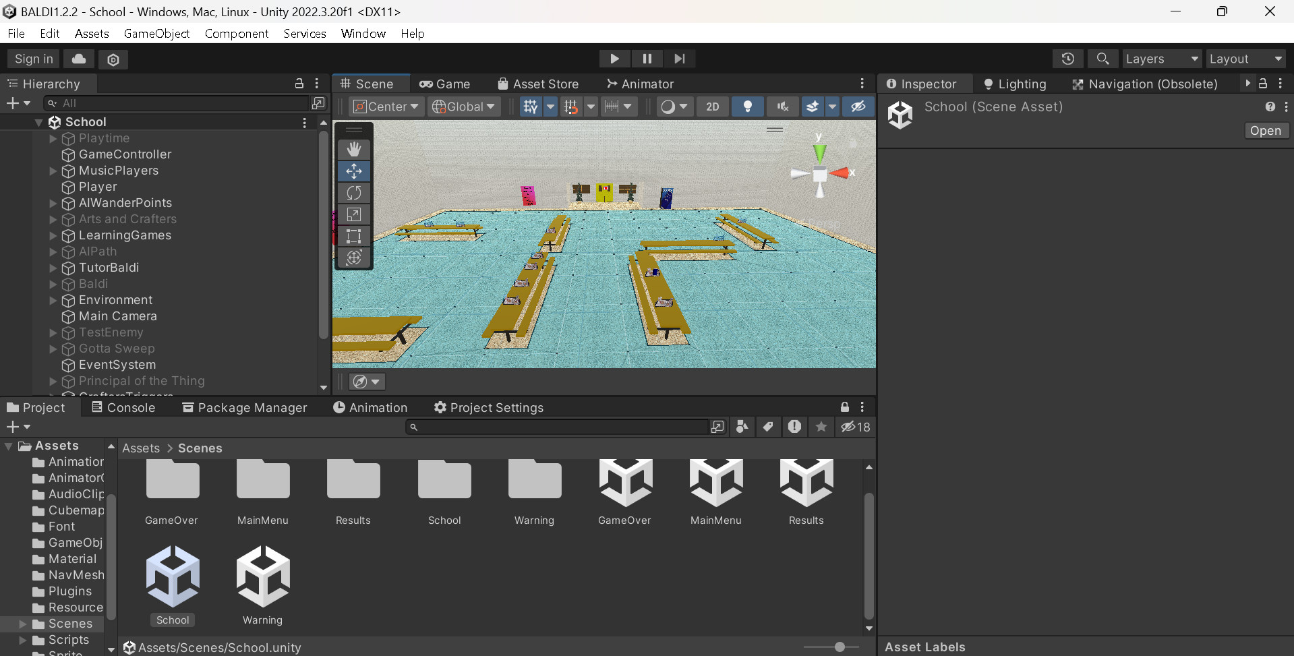
Task: Toggle 2D view mode in the Scene view
Action: (711, 107)
